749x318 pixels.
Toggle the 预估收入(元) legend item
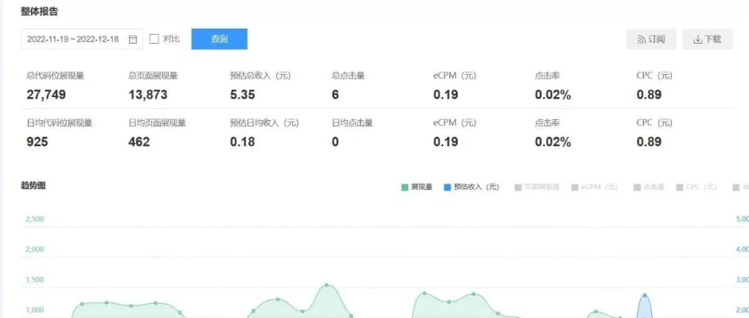[x=471, y=188]
